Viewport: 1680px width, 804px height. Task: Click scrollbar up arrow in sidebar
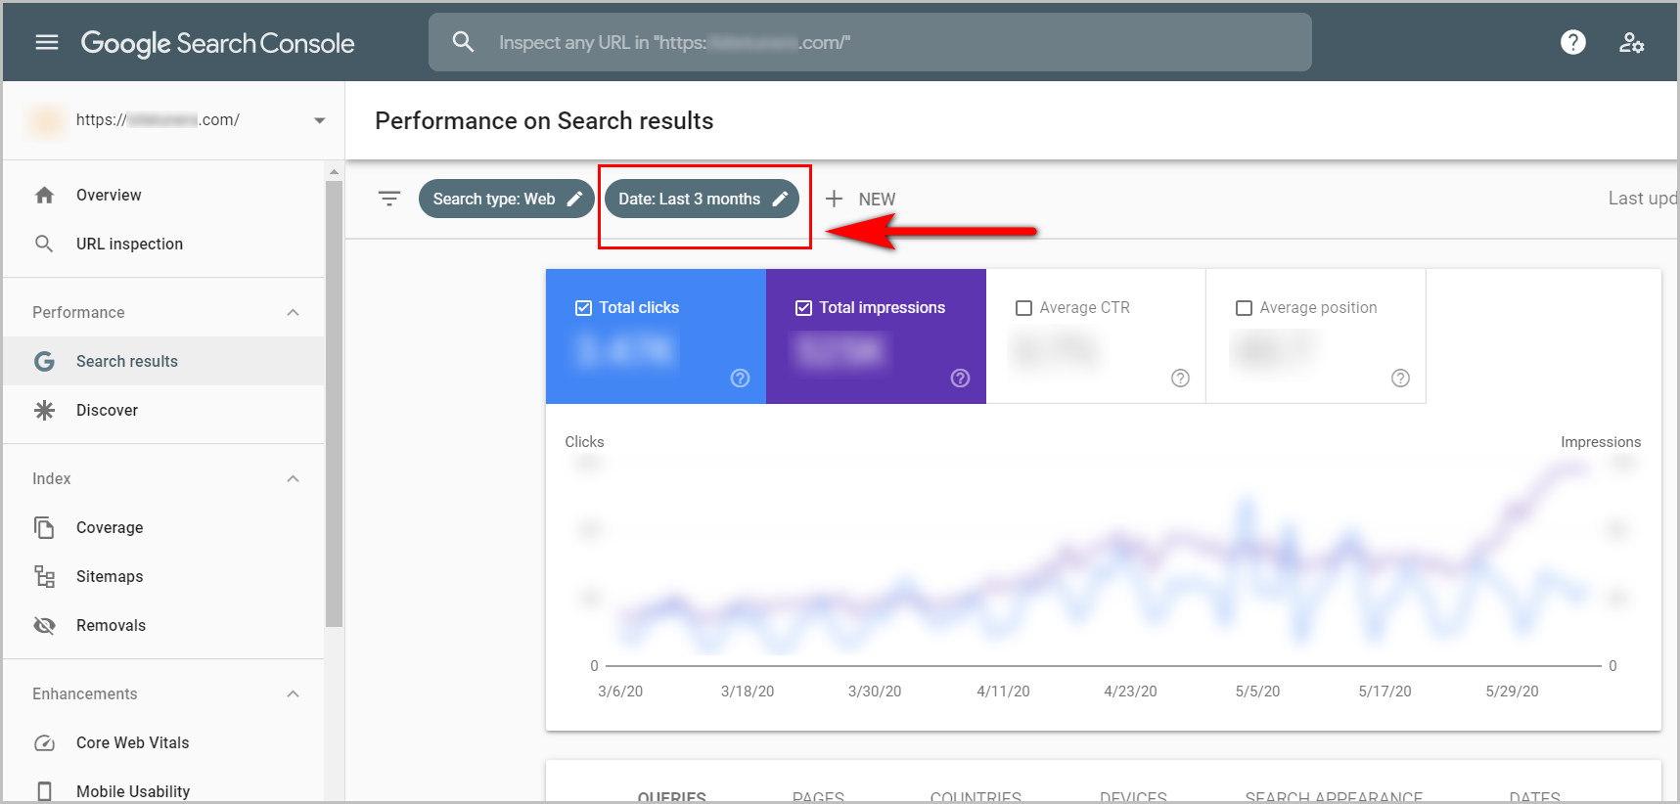point(334,172)
